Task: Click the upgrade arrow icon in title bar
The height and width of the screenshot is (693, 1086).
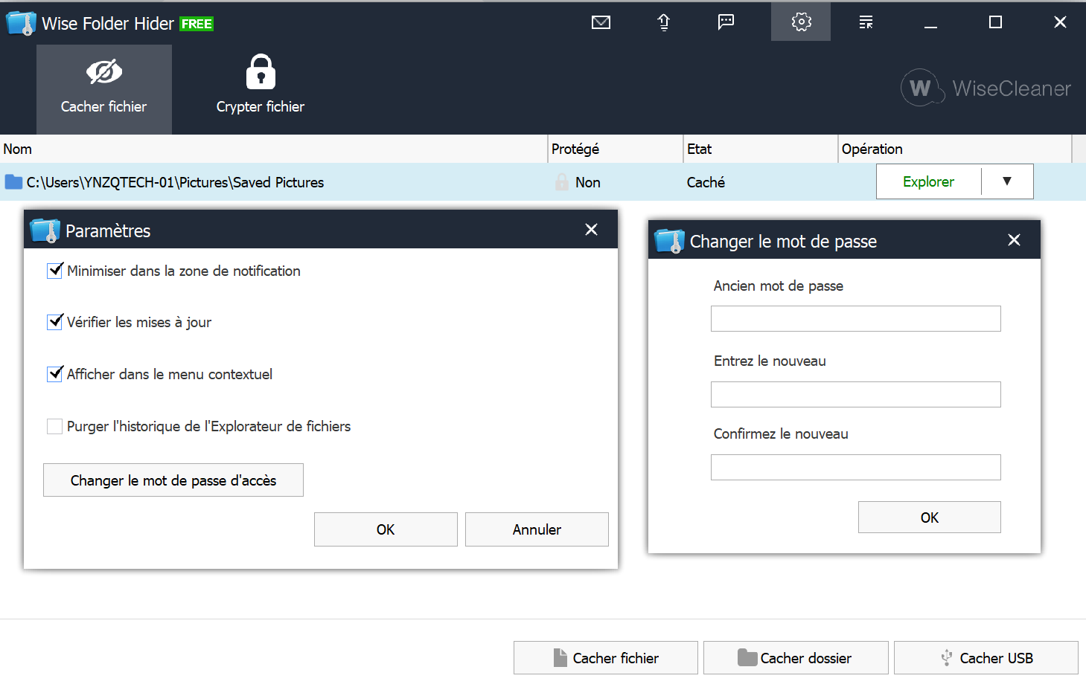Action: pos(664,22)
